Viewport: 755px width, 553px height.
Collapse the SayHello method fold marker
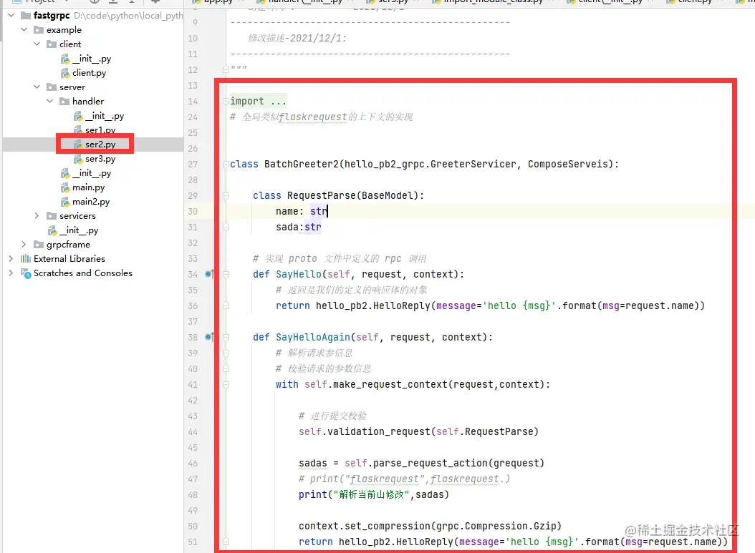coord(226,274)
